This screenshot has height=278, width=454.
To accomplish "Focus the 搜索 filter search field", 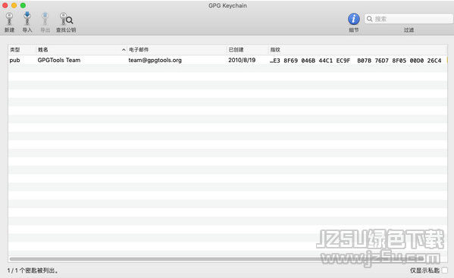I will click(409, 19).
